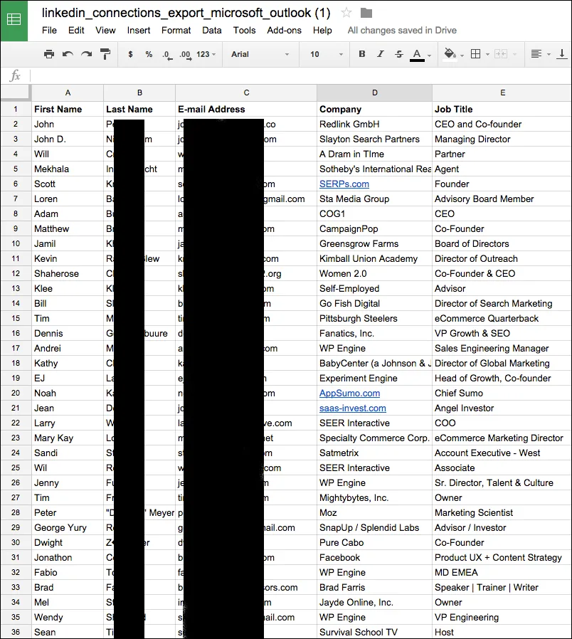Open the fill color picker

(450, 54)
